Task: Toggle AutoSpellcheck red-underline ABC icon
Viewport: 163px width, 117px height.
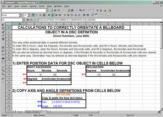Action: (3, 55)
